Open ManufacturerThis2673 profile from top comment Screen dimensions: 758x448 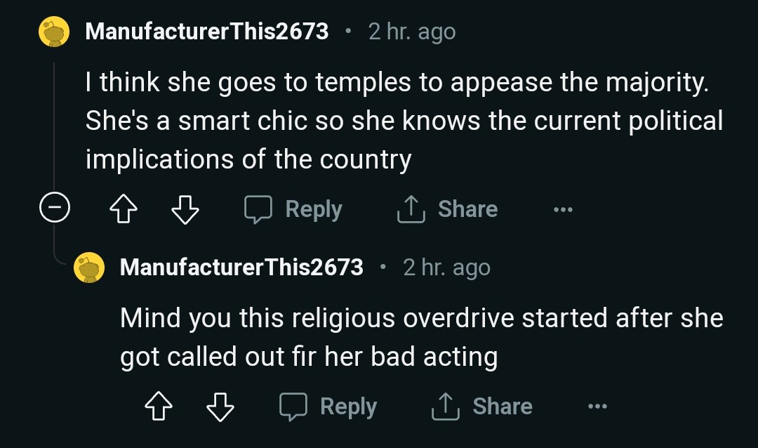[x=207, y=32]
